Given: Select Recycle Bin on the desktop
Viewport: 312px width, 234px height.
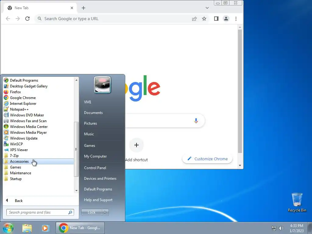Looking at the screenshot, I should tap(297, 203).
